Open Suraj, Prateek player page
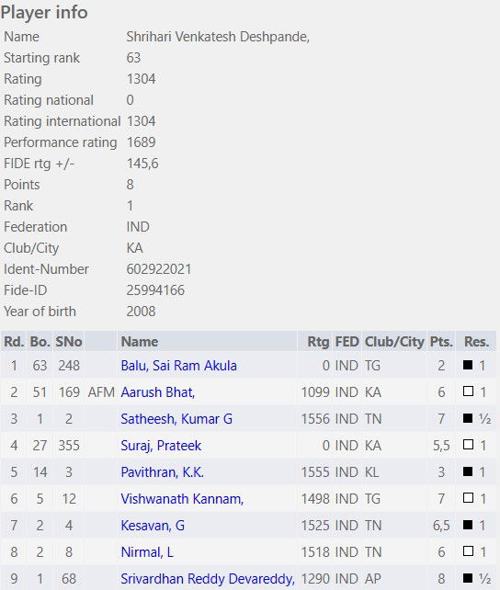 [161, 446]
